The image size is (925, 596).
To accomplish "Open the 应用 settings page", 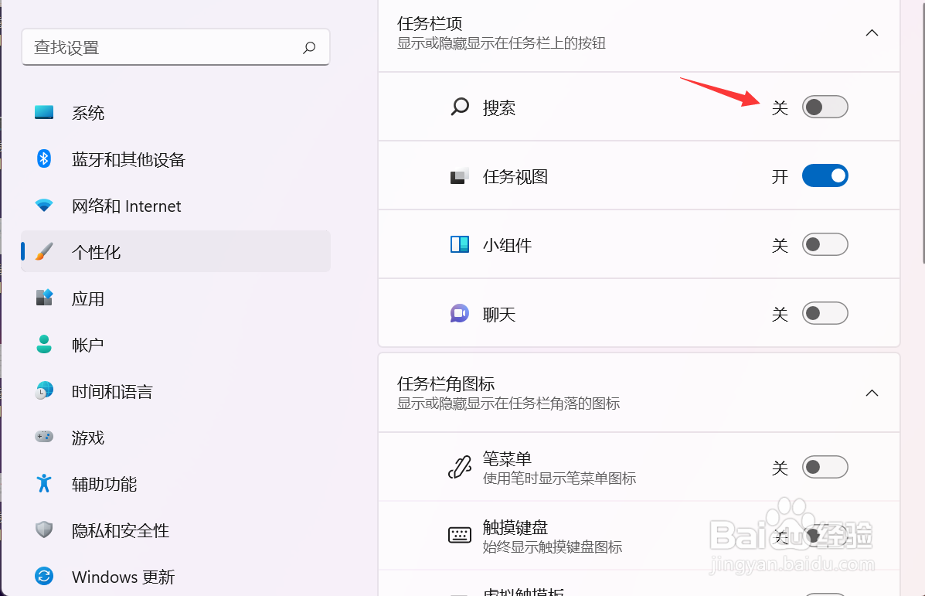I will coord(175,298).
